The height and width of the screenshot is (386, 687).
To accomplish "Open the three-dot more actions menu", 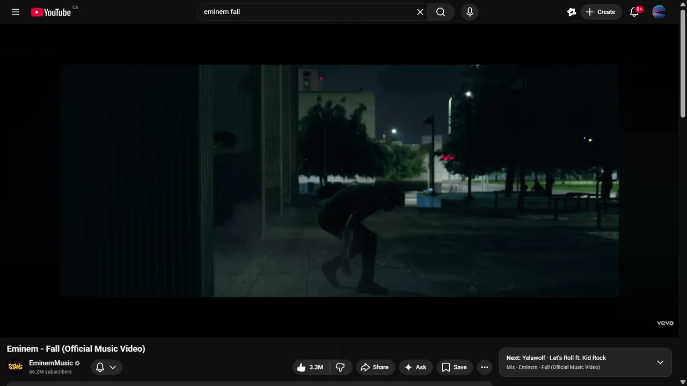I will coord(485,367).
